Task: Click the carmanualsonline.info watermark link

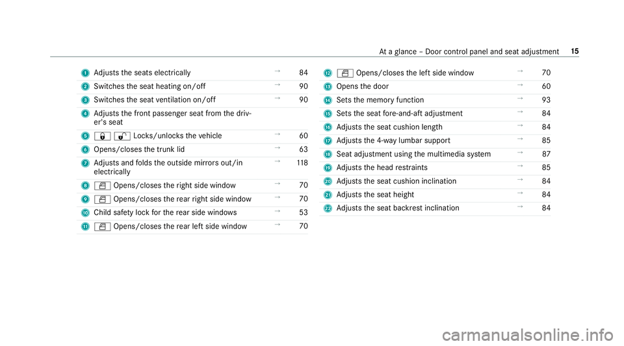Action: click(528, 335)
